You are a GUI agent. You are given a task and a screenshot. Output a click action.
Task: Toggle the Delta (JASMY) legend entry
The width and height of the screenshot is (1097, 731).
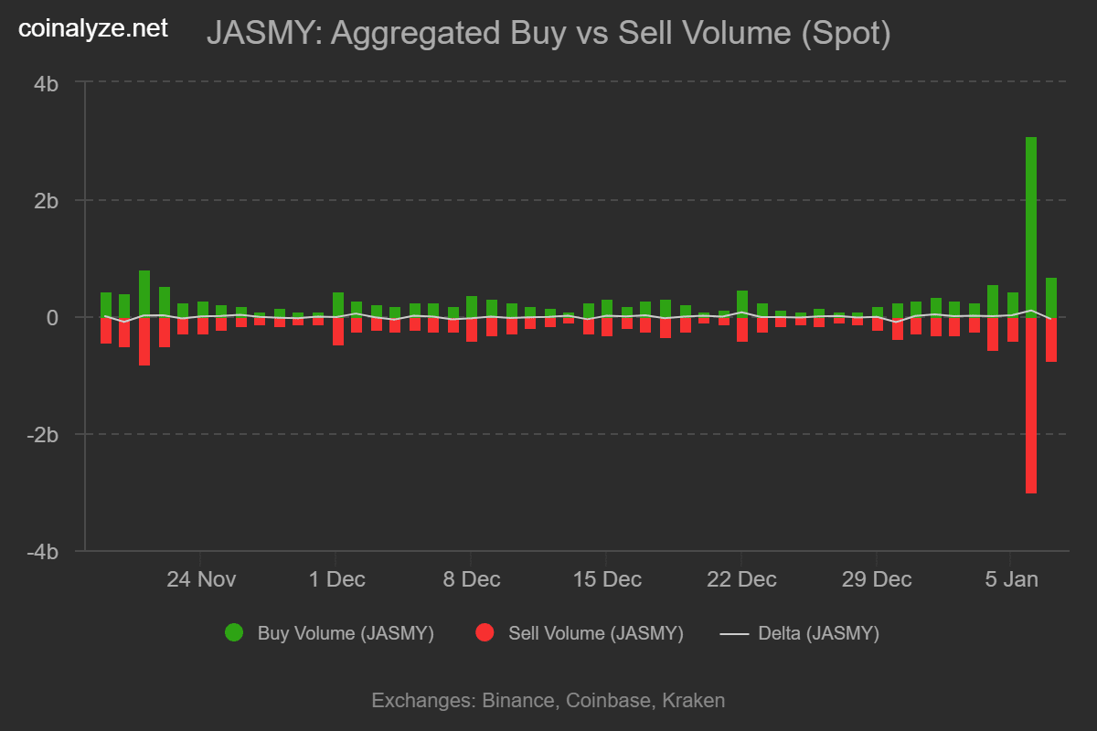[x=818, y=633]
